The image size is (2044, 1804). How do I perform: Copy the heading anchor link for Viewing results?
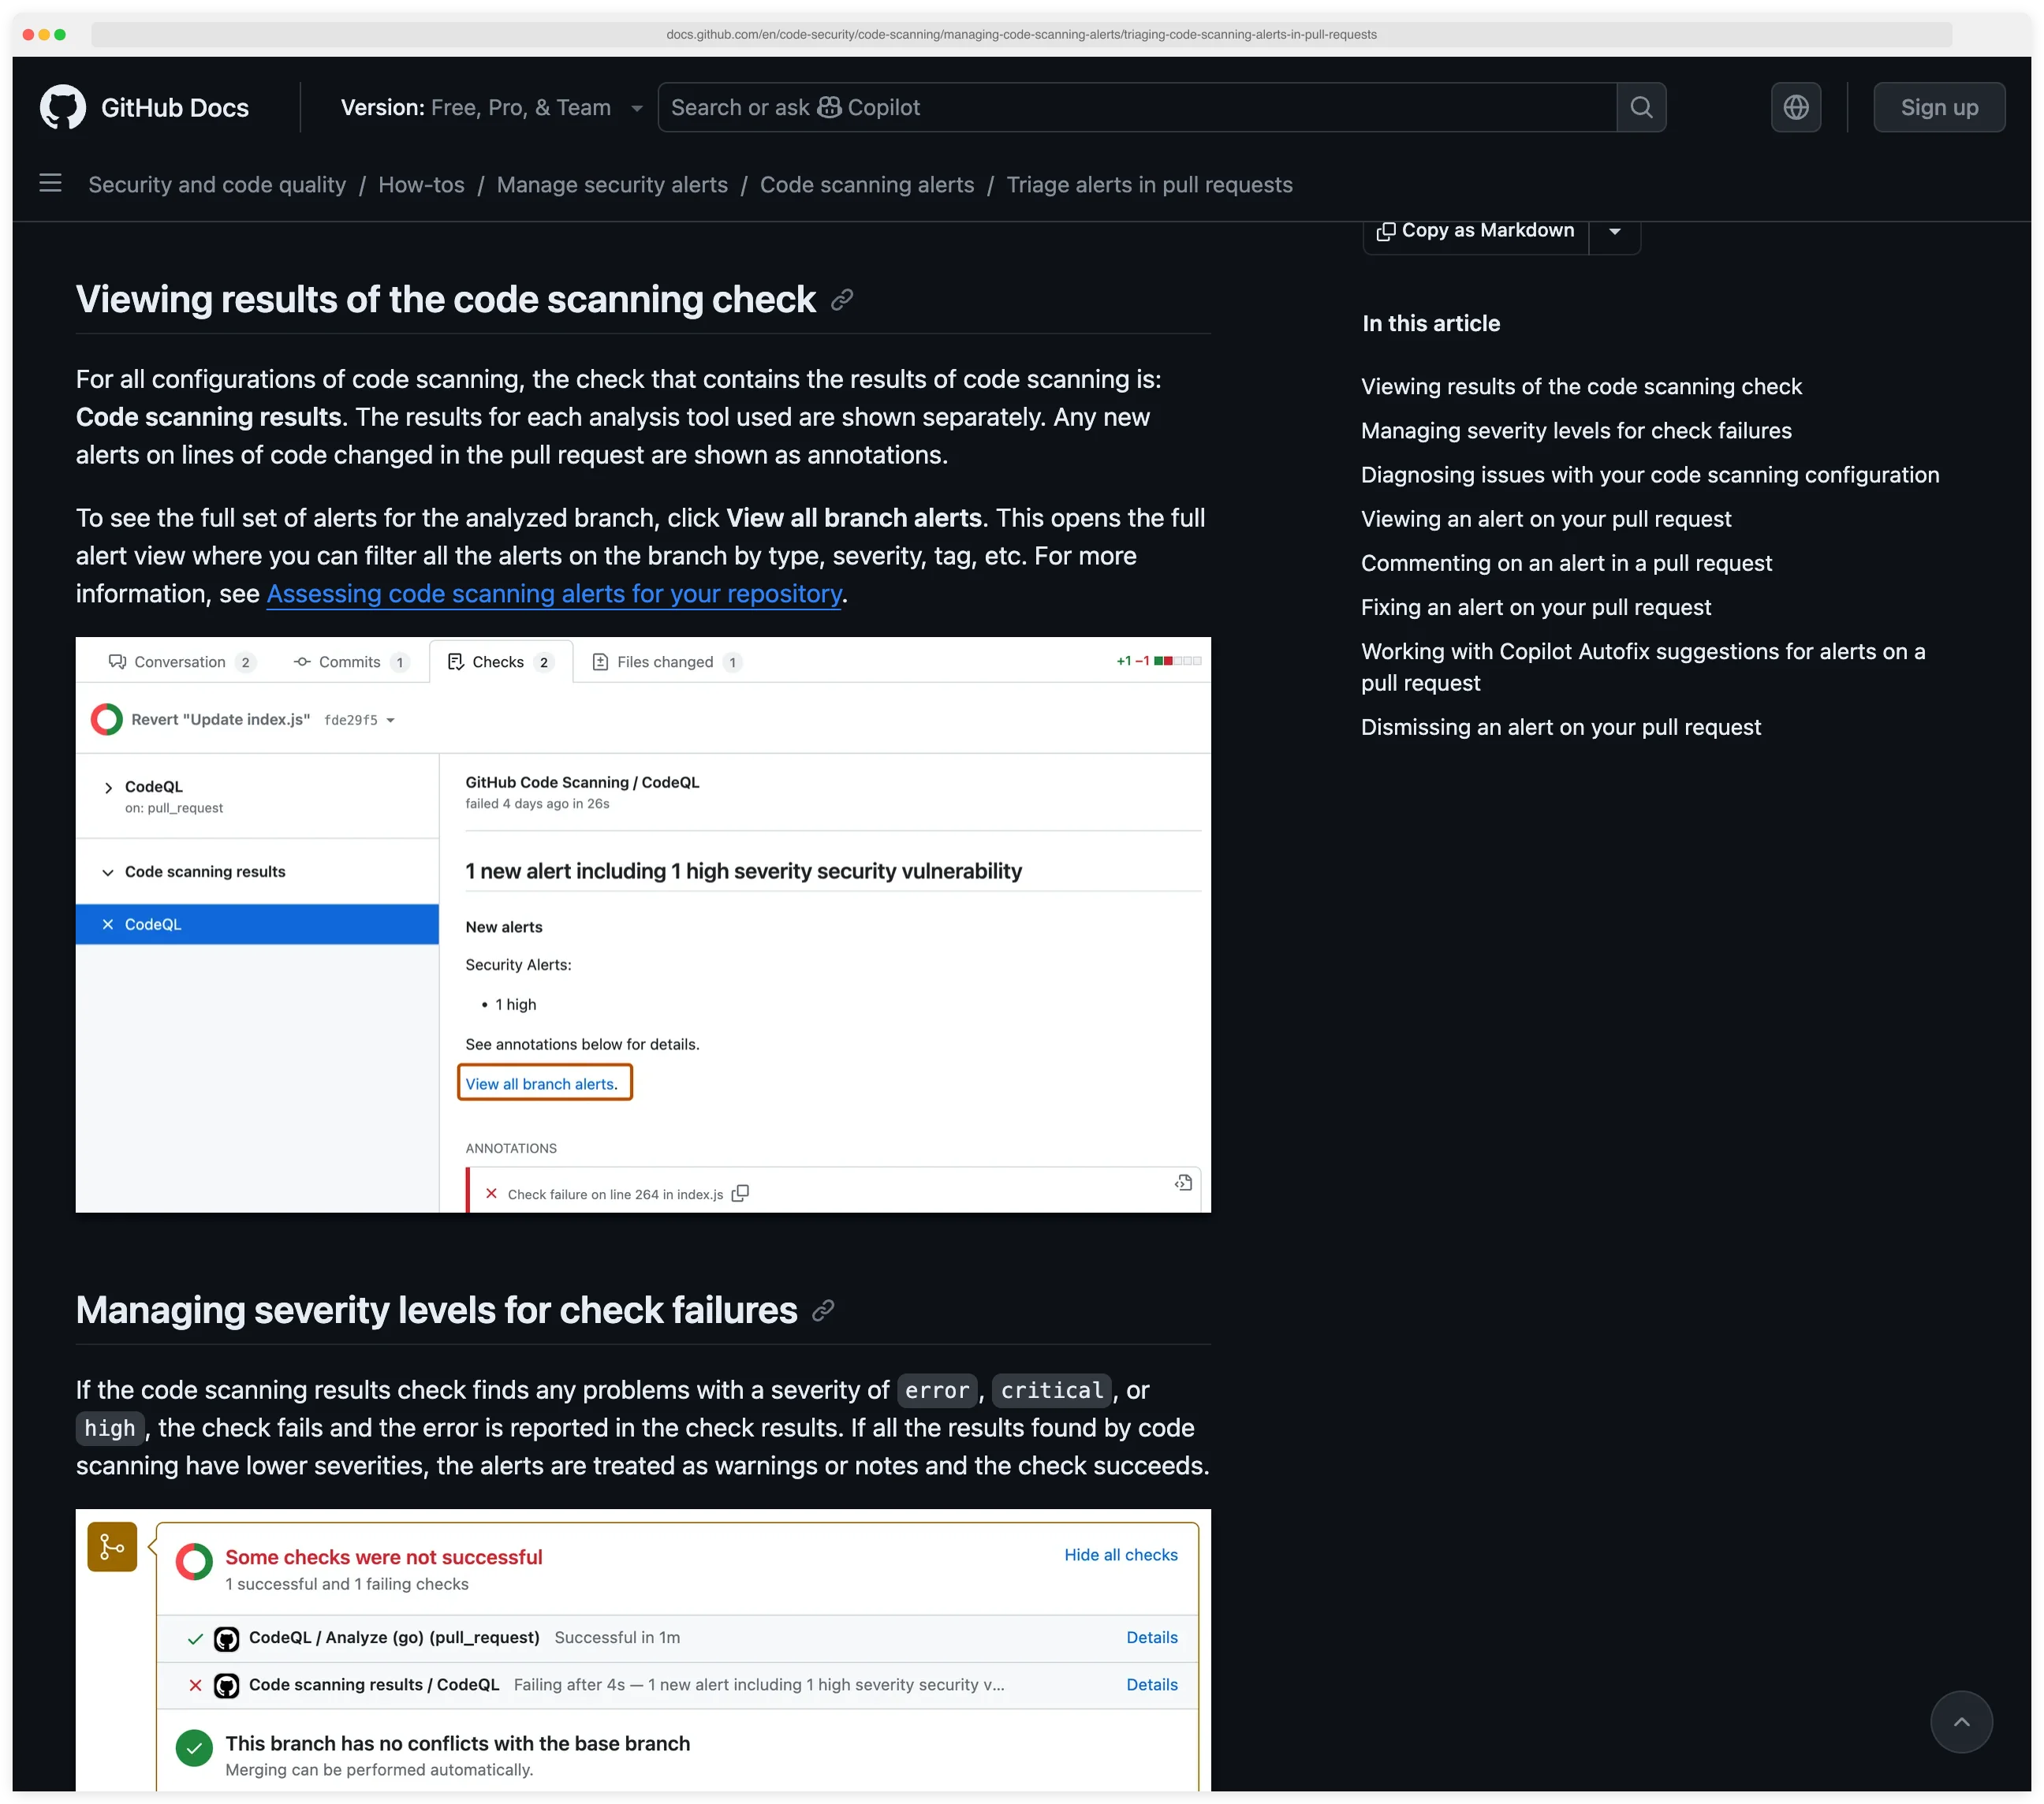841,299
